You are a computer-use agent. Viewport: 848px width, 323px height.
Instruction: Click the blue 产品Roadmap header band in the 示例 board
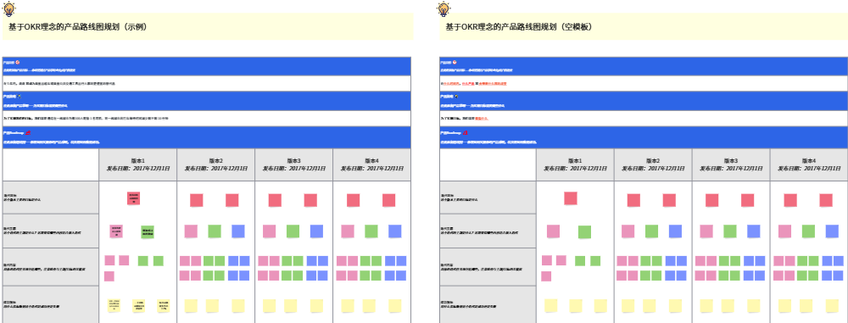[207, 137]
